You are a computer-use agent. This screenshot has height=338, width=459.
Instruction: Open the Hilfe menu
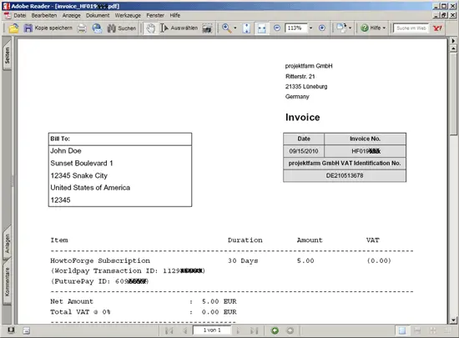pos(175,15)
